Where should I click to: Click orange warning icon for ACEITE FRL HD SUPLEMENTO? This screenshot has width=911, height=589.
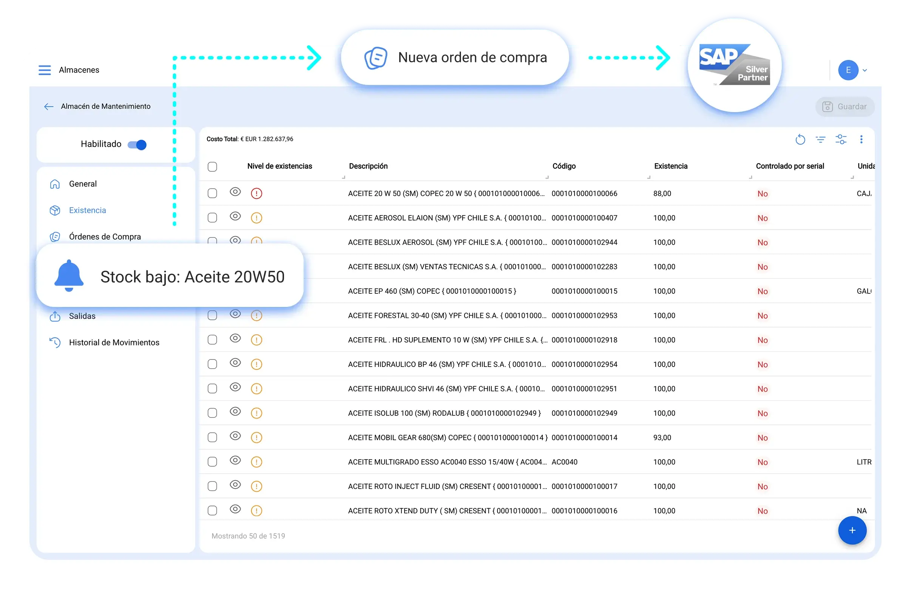point(256,340)
